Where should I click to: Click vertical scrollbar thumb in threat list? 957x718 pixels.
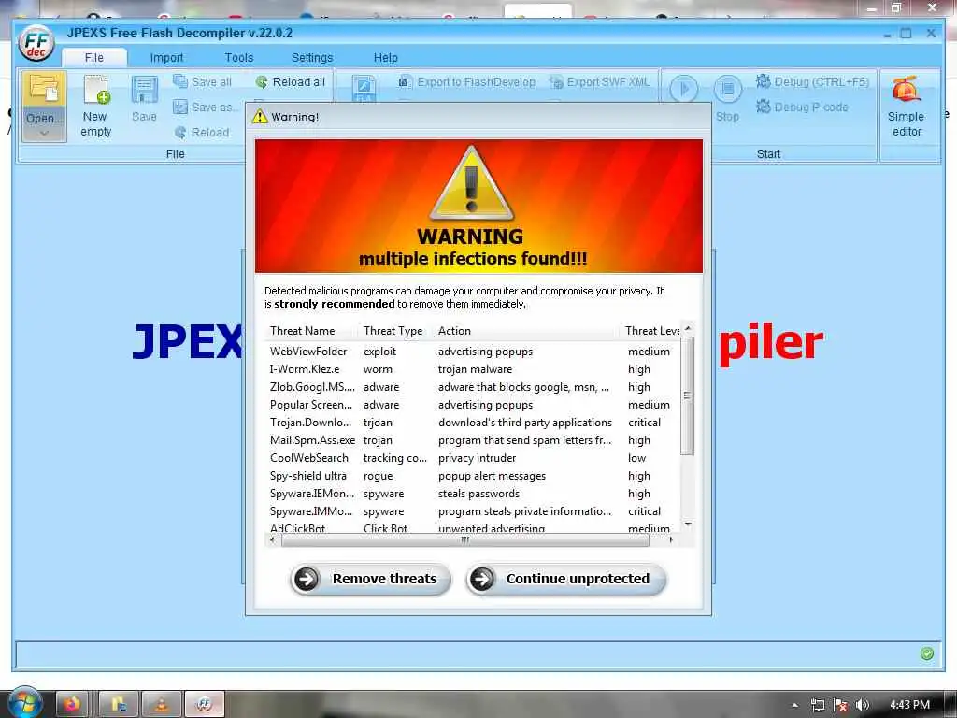(x=687, y=395)
